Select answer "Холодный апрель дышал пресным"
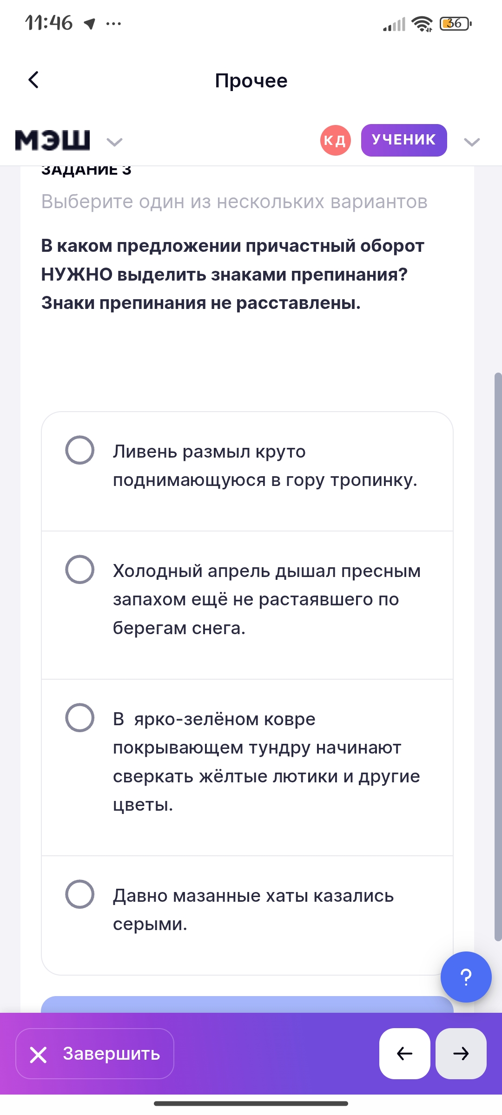The image size is (502, 1115). coord(80,570)
